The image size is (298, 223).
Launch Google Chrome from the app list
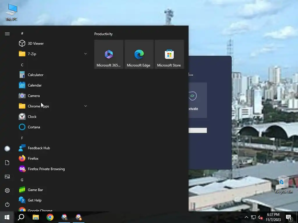pyautogui.click(x=53, y=209)
